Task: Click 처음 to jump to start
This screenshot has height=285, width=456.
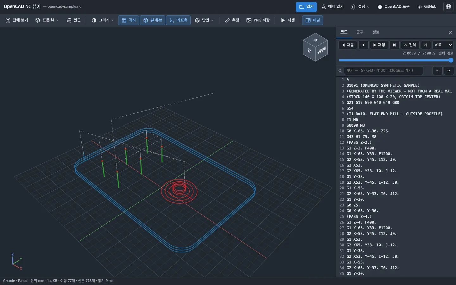Action: click(348, 45)
